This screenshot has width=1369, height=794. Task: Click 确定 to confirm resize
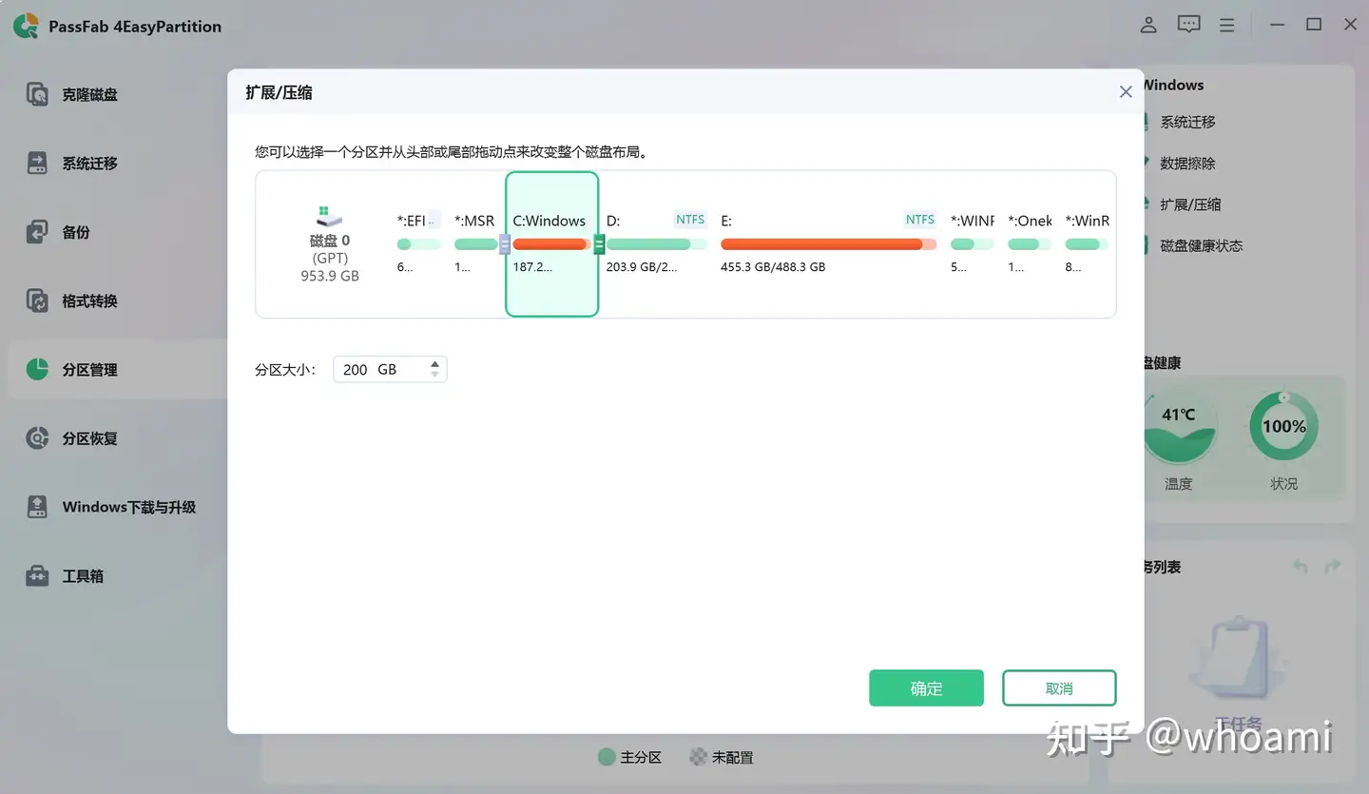point(926,688)
